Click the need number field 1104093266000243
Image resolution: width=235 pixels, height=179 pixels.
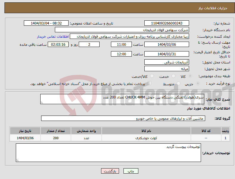[x=167, y=23]
